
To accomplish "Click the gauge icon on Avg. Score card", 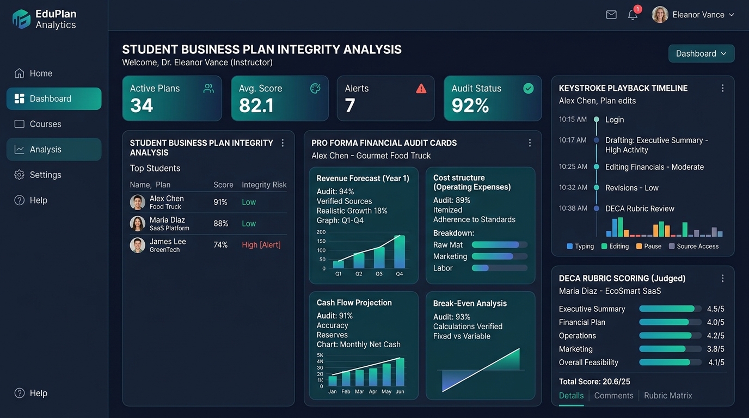I will click(x=315, y=88).
